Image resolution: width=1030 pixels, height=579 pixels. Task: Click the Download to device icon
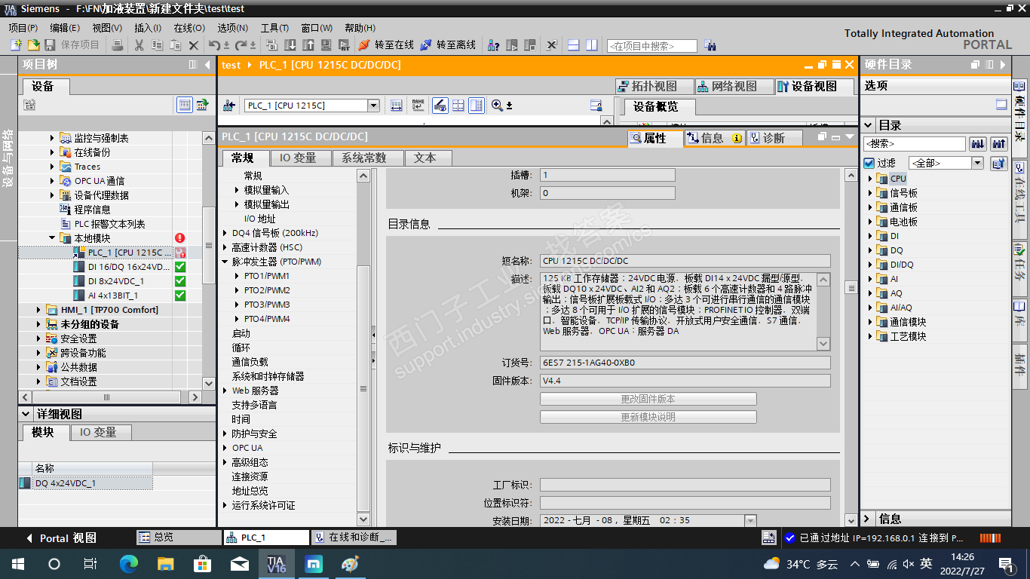coord(290,45)
